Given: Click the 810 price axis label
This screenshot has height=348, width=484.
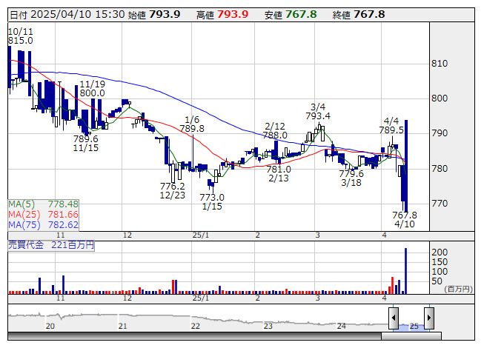Looking at the screenshot, I should (x=440, y=64).
